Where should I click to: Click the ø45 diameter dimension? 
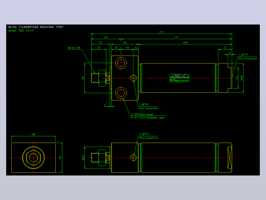coord(241,78)
